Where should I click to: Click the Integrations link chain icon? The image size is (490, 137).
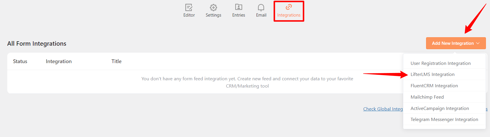click(289, 7)
